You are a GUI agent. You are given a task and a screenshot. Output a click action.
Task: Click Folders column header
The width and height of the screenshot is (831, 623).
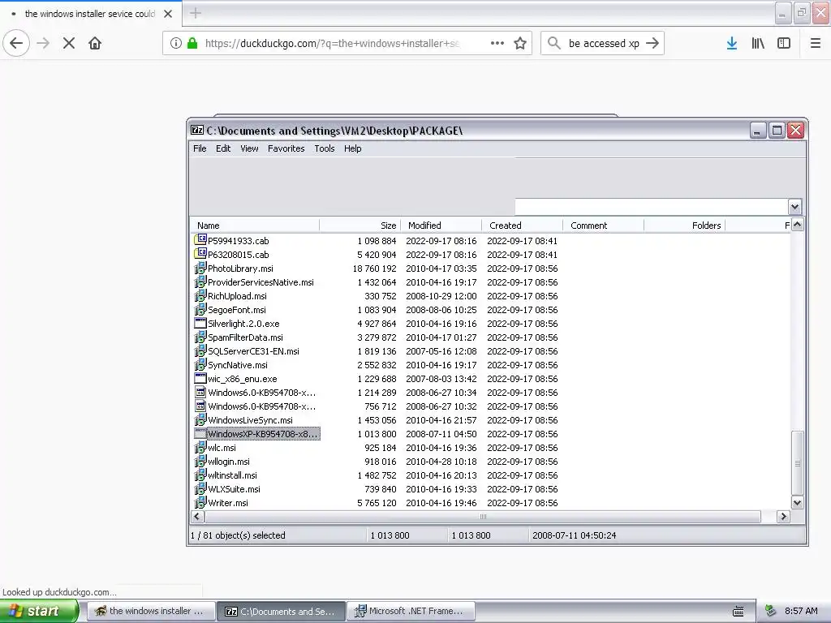click(684, 226)
